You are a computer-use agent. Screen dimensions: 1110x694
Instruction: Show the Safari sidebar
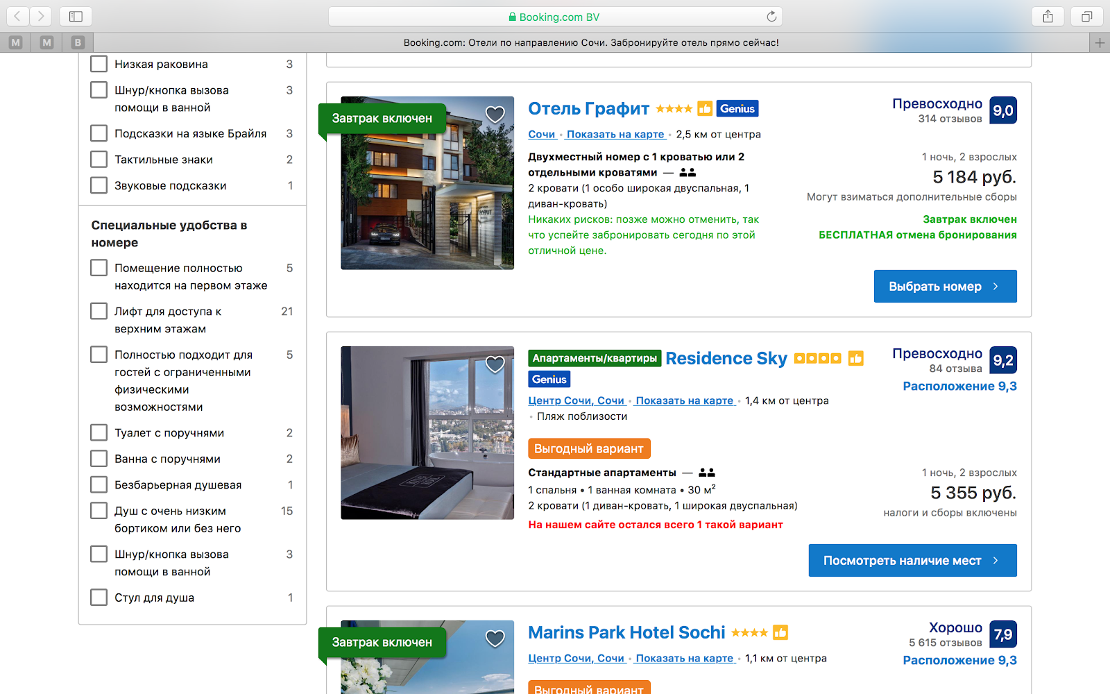click(76, 16)
